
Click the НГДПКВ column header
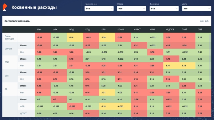pos(170,30)
